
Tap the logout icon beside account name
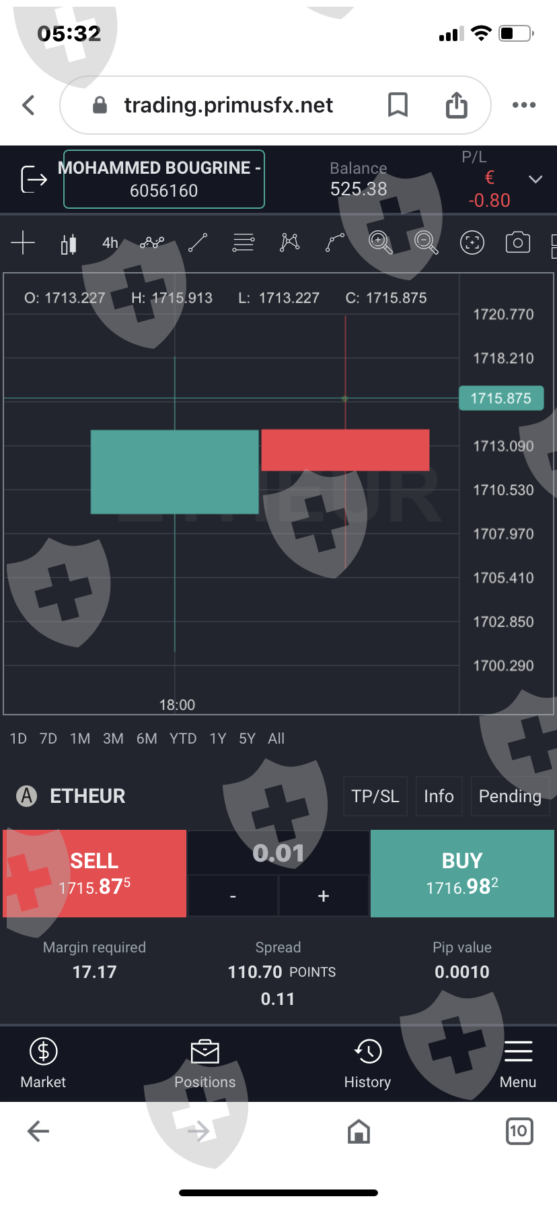(34, 179)
